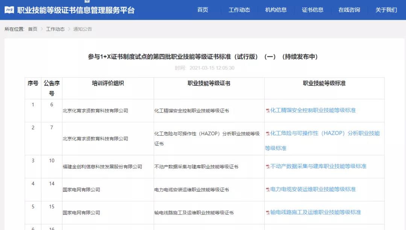The width and height of the screenshot is (406, 230).
Task: Click PDF icon beside 电力电缆安装运维 standard
Action: coord(268,189)
